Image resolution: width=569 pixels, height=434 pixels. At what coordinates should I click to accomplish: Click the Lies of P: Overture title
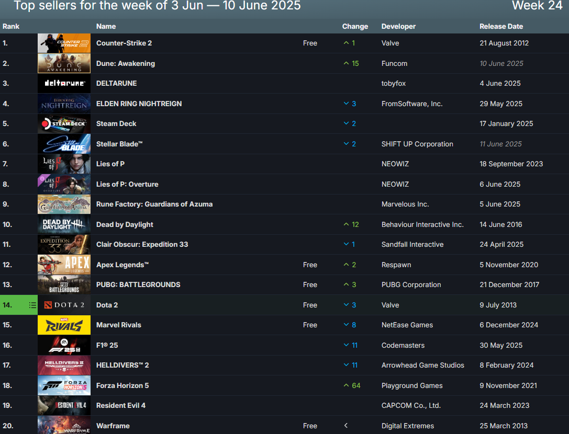(x=127, y=184)
